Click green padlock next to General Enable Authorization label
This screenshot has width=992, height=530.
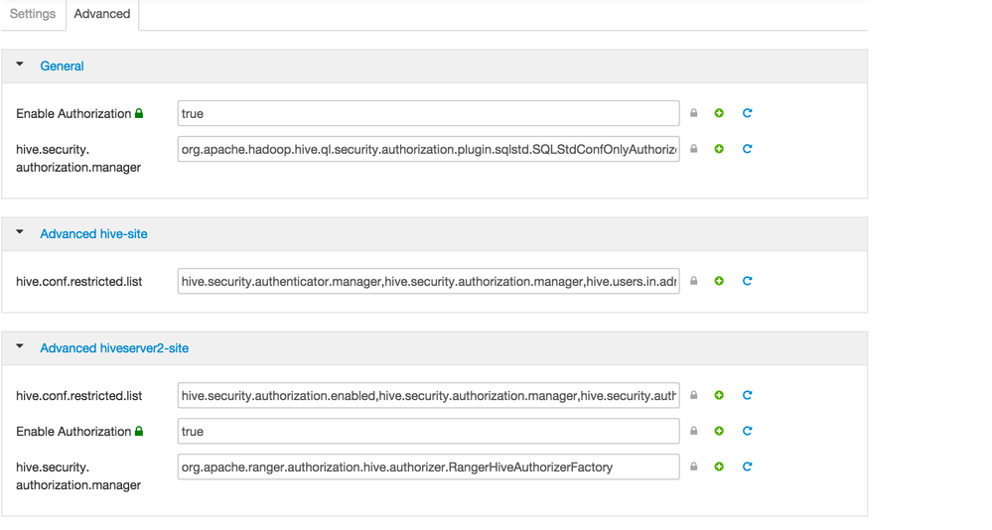(x=139, y=113)
